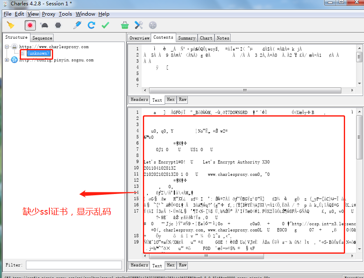Open the Help menu
This screenshot has width=364, height=278.
[104, 14]
